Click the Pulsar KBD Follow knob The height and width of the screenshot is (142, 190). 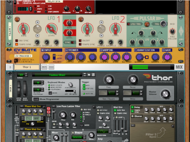click(x=173, y=31)
